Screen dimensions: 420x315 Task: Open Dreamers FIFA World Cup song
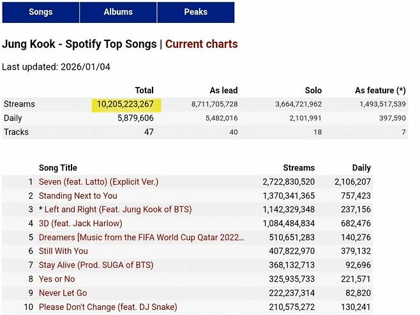(x=141, y=237)
